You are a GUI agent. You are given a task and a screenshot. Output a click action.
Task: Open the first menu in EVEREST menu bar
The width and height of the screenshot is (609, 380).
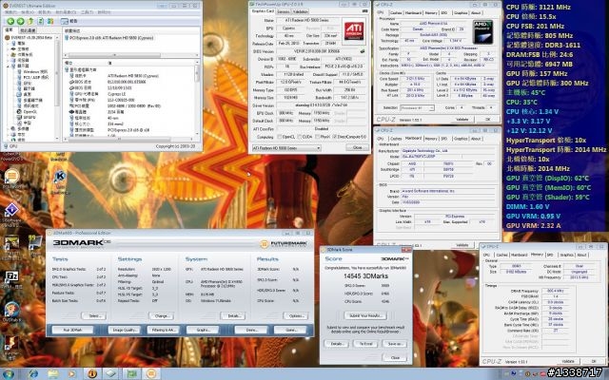pos(10,12)
